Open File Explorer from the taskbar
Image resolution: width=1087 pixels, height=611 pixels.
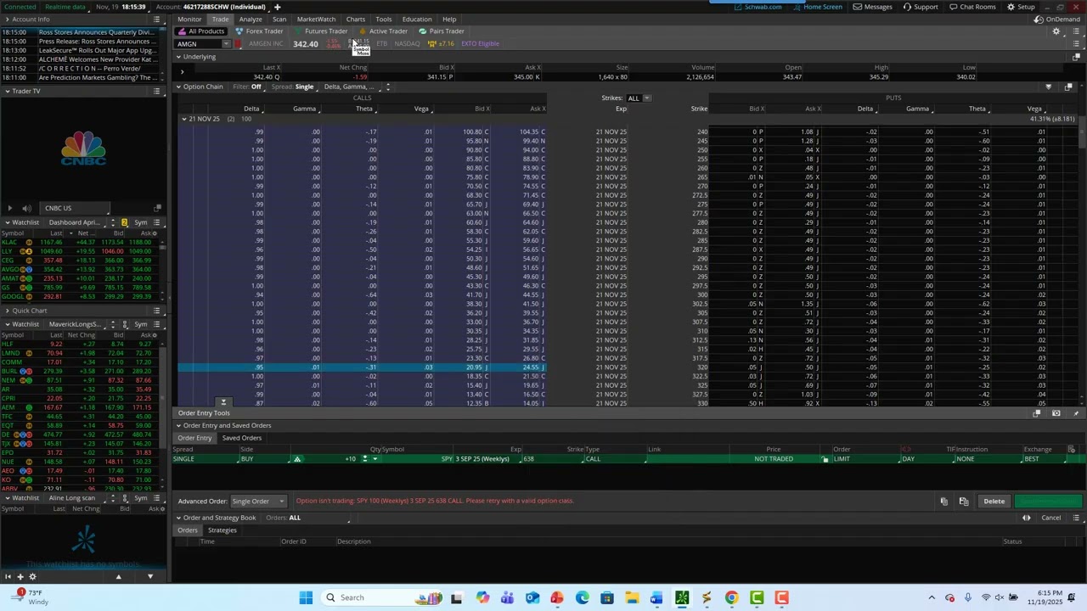point(632,598)
